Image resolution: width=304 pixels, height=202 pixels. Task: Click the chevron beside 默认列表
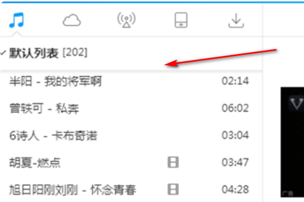[x=3, y=53]
